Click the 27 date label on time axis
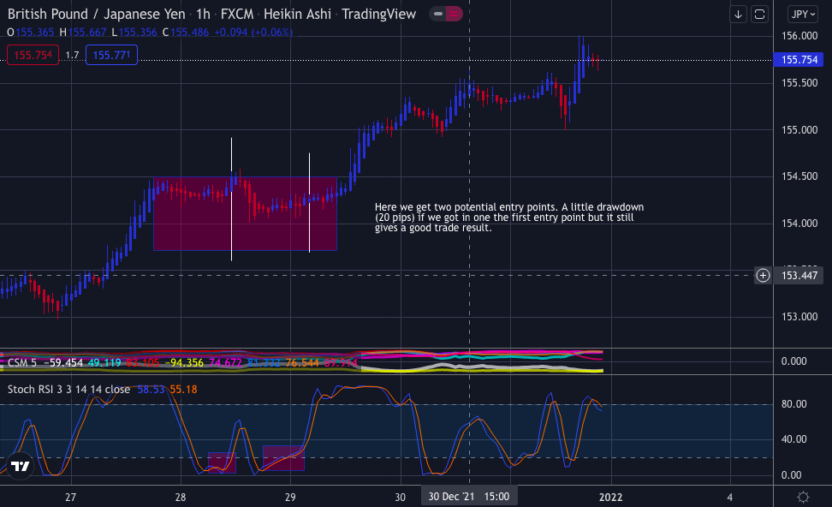The height and width of the screenshot is (507, 832). pyautogui.click(x=70, y=497)
